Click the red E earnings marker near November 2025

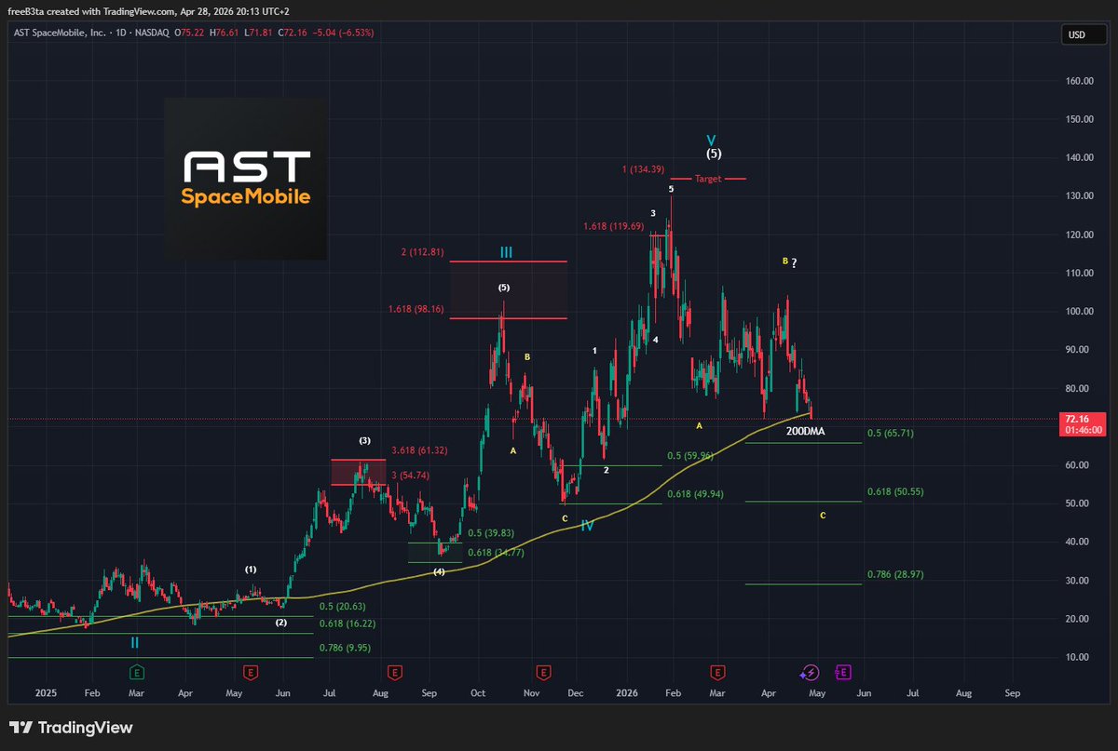coord(542,670)
